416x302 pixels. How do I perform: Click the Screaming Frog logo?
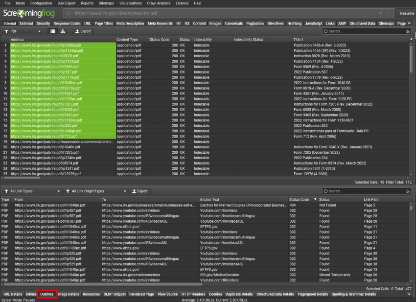[x=29, y=13]
